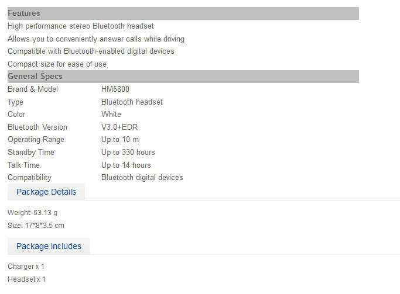Click the Headset x 1 line

tap(26, 279)
